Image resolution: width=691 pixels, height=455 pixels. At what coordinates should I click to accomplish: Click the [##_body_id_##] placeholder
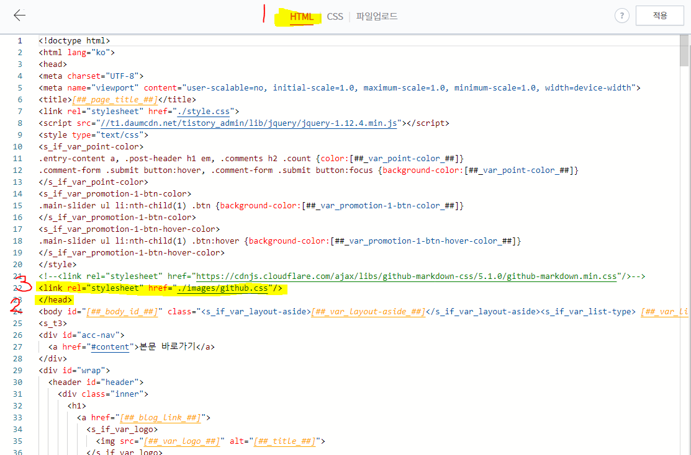[122, 312]
